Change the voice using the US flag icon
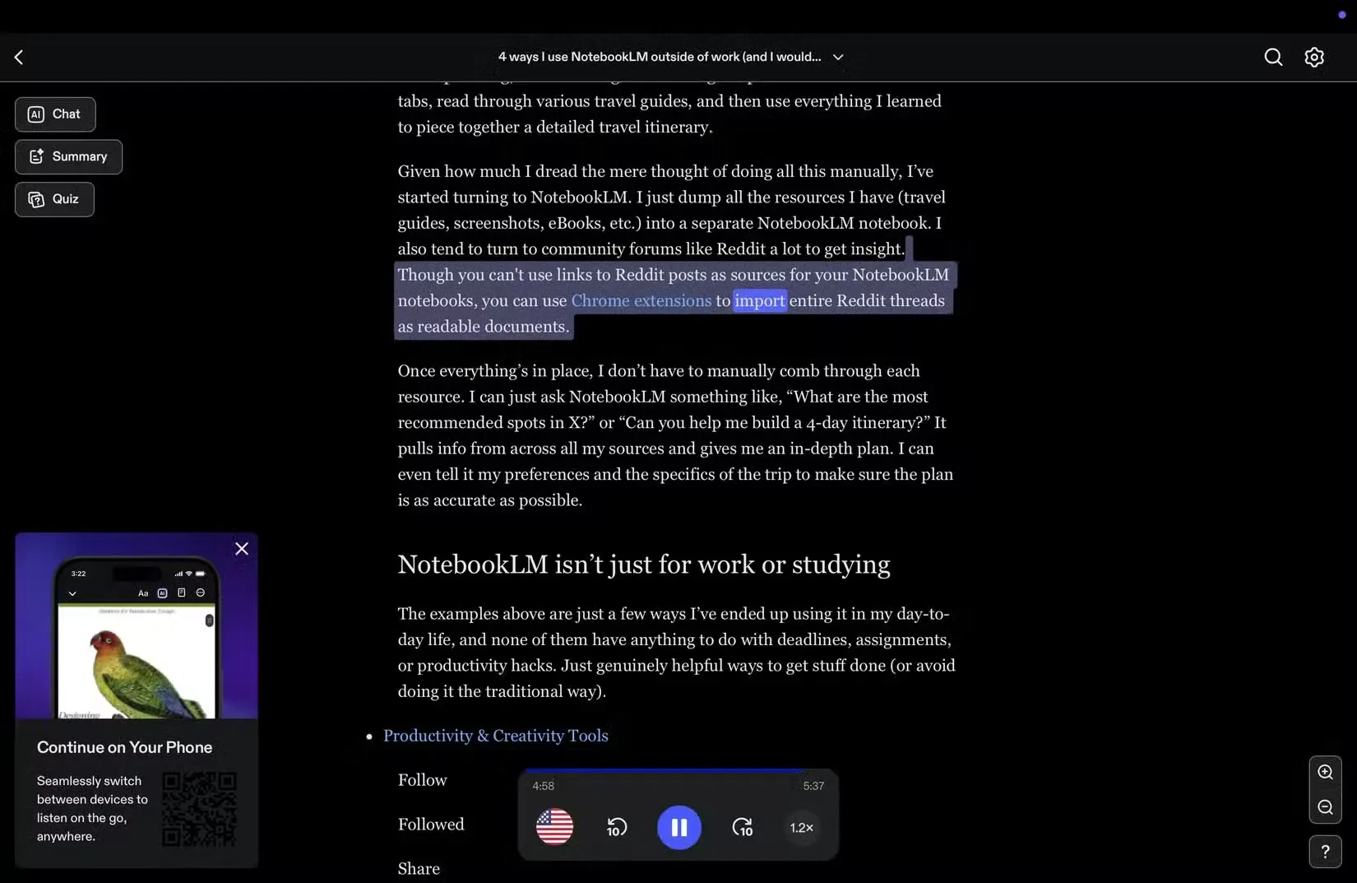This screenshot has width=1357, height=883. tap(554, 827)
